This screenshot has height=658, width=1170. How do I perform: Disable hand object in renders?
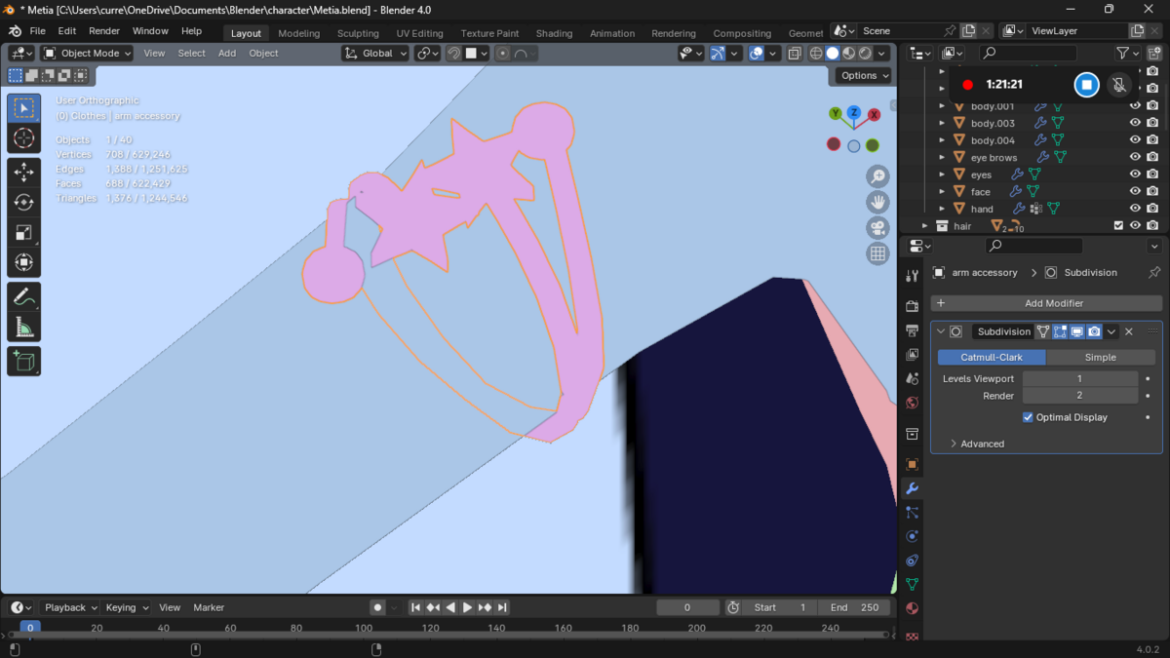click(x=1152, y=209)
